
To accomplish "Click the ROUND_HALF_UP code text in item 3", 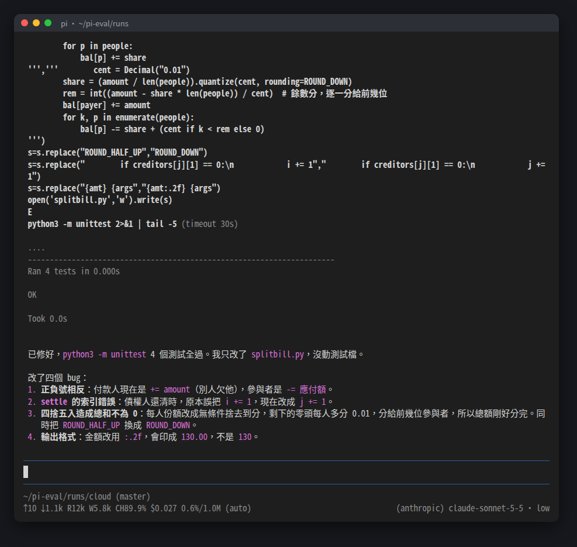I will [x=91, y=425].
